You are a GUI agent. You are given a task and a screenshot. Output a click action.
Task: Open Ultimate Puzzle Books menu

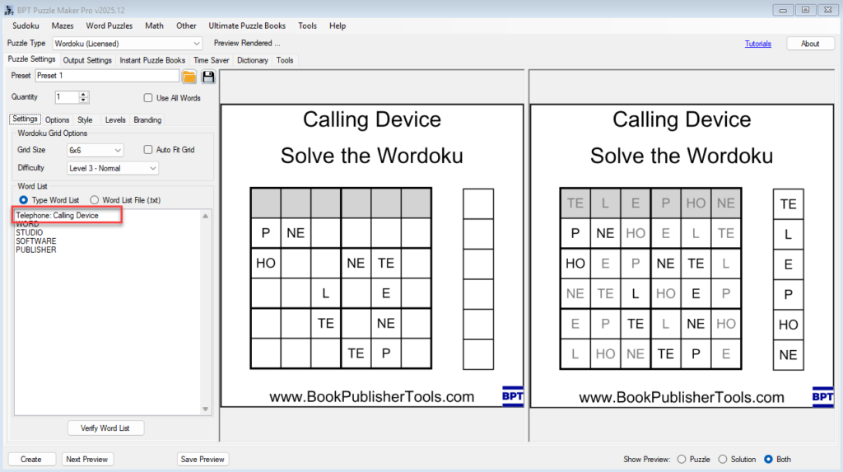(x=247, y=26)
